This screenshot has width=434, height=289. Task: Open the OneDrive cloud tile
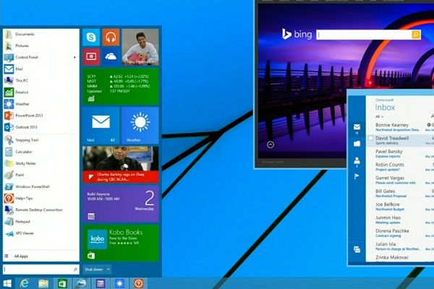click(111, 56)
